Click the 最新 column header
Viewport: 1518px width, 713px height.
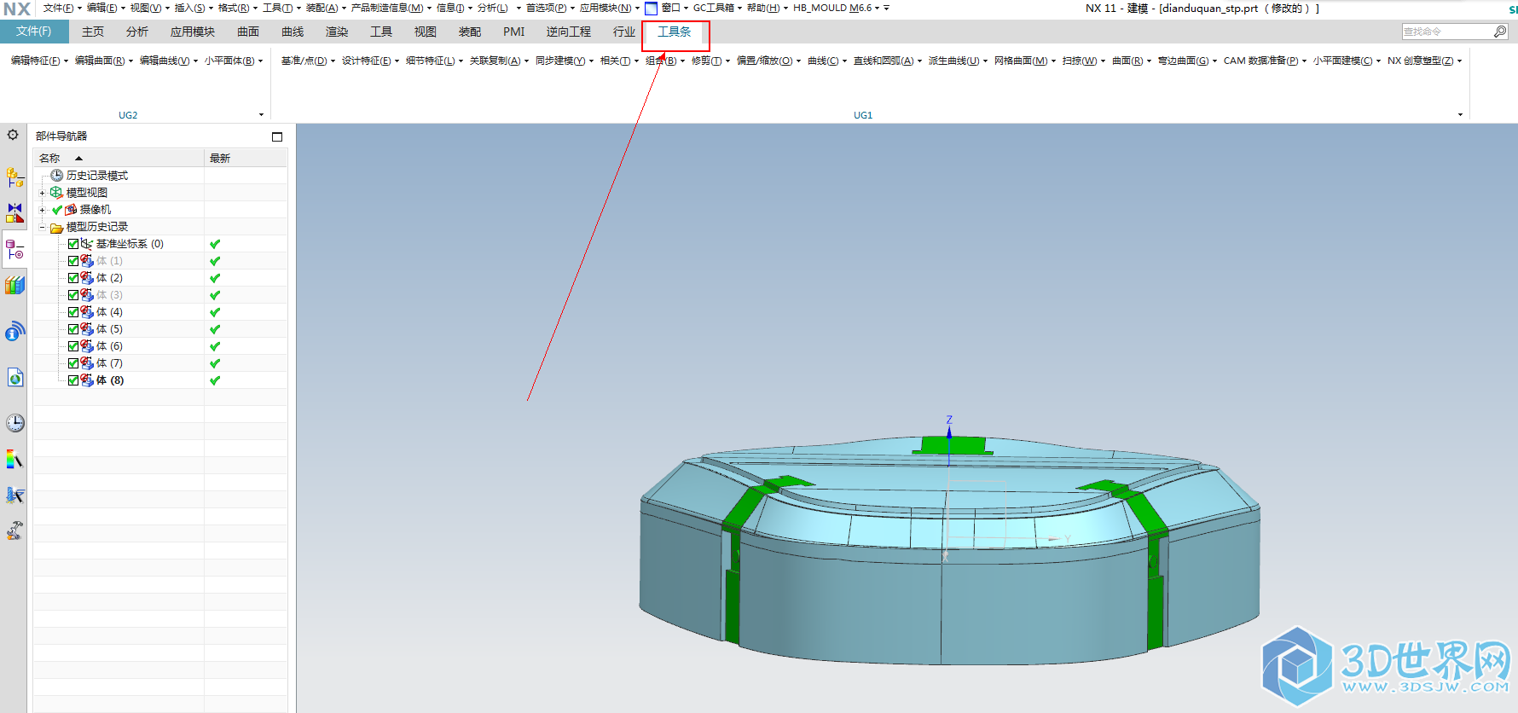246,158
